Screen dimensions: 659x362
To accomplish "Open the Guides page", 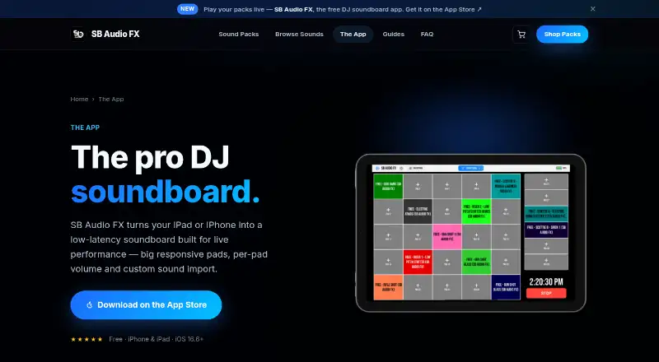I will (394, 34).
